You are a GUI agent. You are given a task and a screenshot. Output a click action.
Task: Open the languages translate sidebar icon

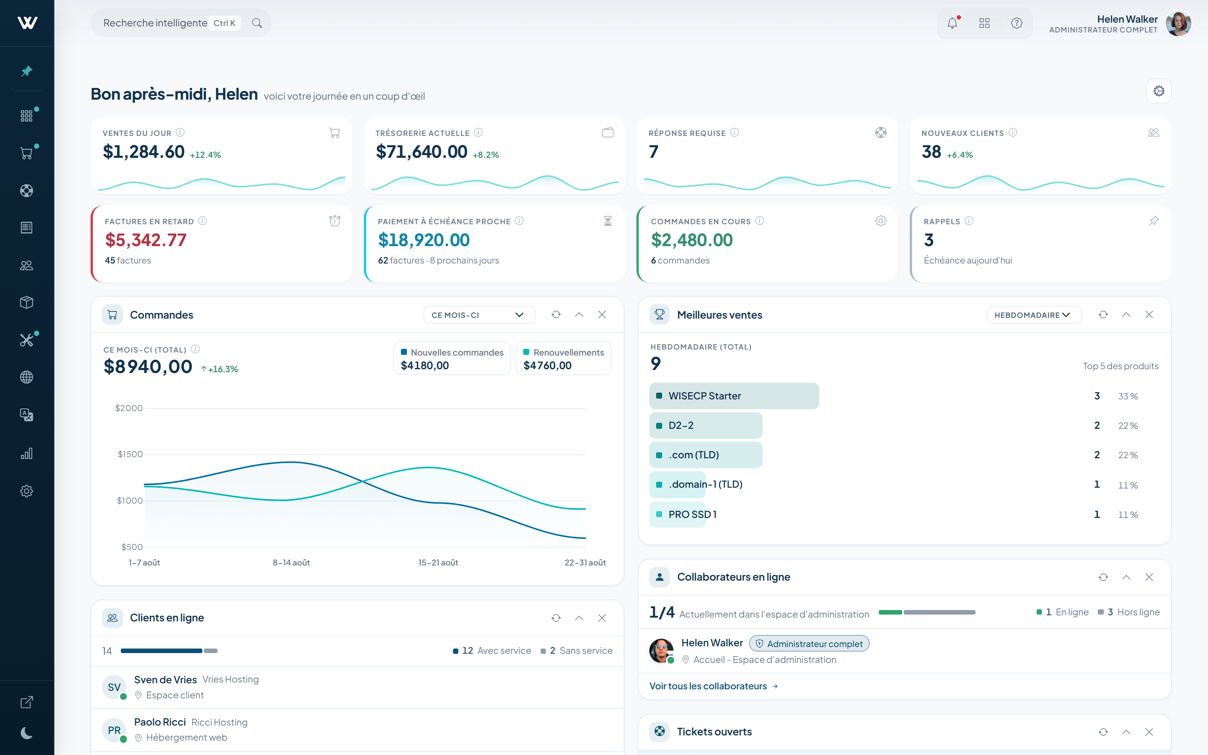tap(27, 415)
